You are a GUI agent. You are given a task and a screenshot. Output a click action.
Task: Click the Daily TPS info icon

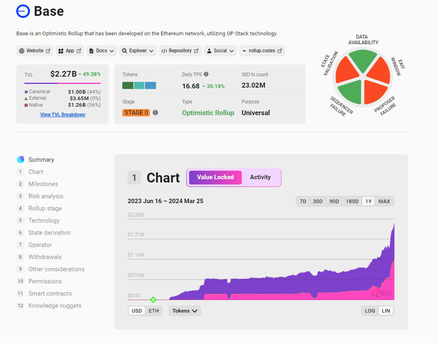click(x=206, y=74)
